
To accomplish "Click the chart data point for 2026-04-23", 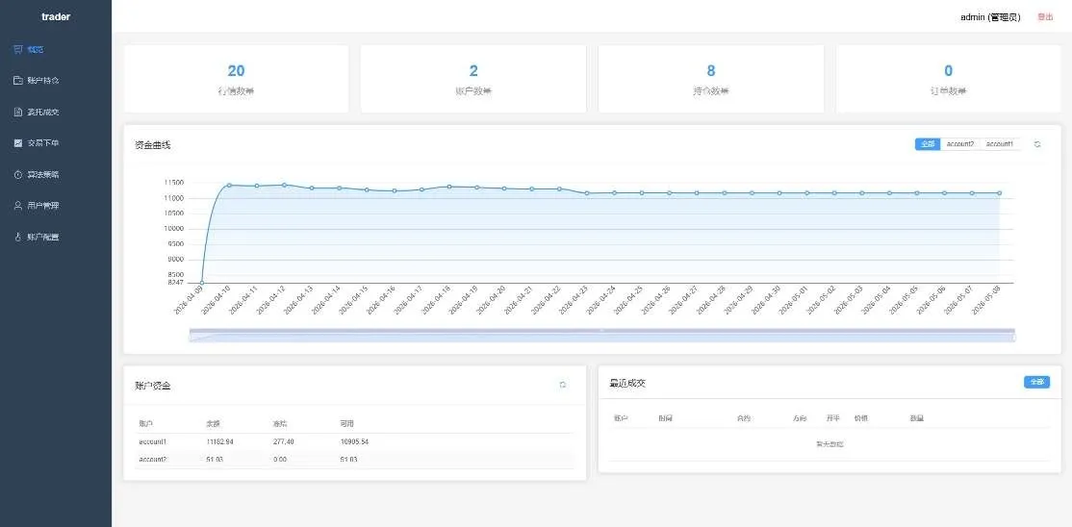I will click(x=587, y=192).
